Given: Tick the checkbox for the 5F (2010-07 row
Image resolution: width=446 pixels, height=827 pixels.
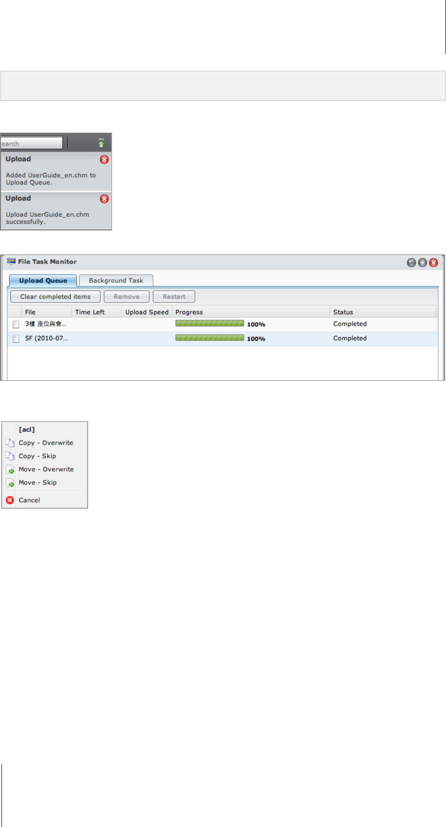Looking at the screenshot, I should [16, 339].
